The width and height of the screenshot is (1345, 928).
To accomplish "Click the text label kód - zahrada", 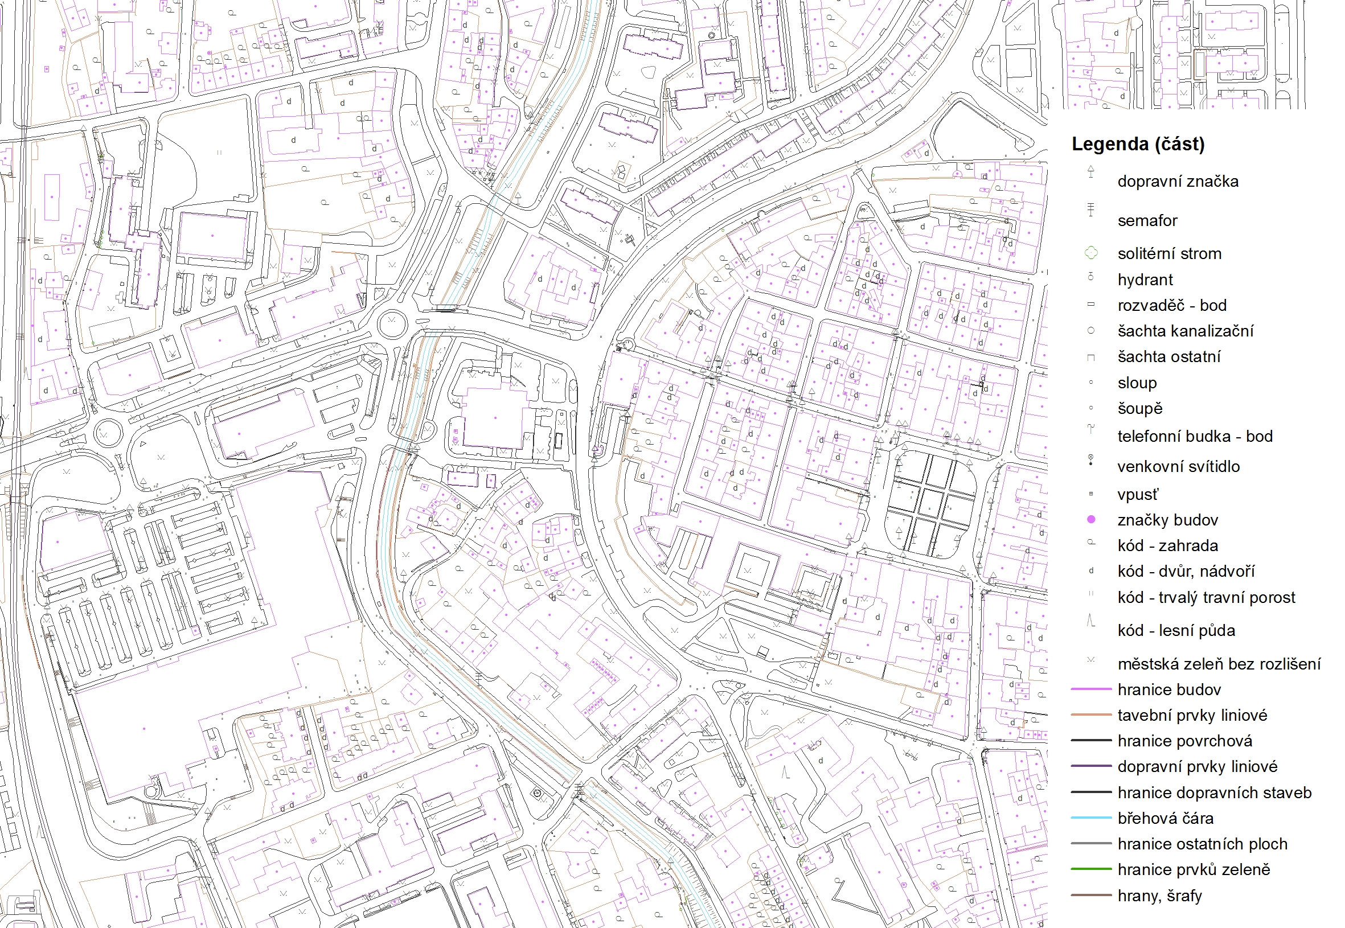I will (1168, 545).
